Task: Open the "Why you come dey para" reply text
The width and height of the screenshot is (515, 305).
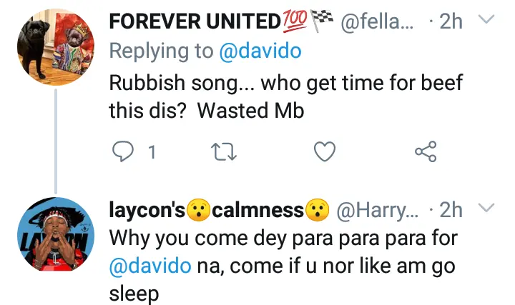Action: point(285,266)
